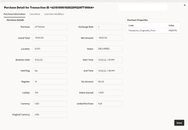This screenshot has height=130, width=188.
Task: Select the Purchase Information tab
Action: (14, 14)
